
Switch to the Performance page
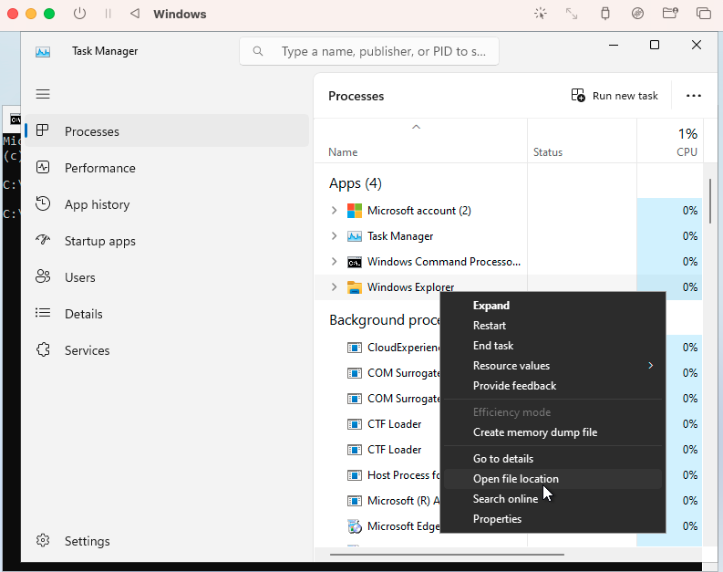pyautogui.click(x=167, y=168)
